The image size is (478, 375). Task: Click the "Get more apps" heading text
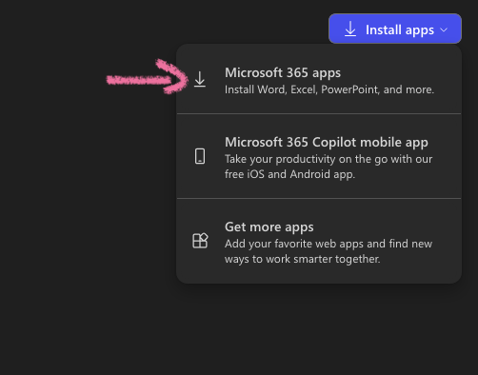(x=269, y=227)
